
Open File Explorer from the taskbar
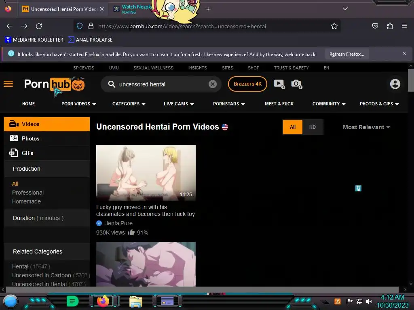coord(136,301)
